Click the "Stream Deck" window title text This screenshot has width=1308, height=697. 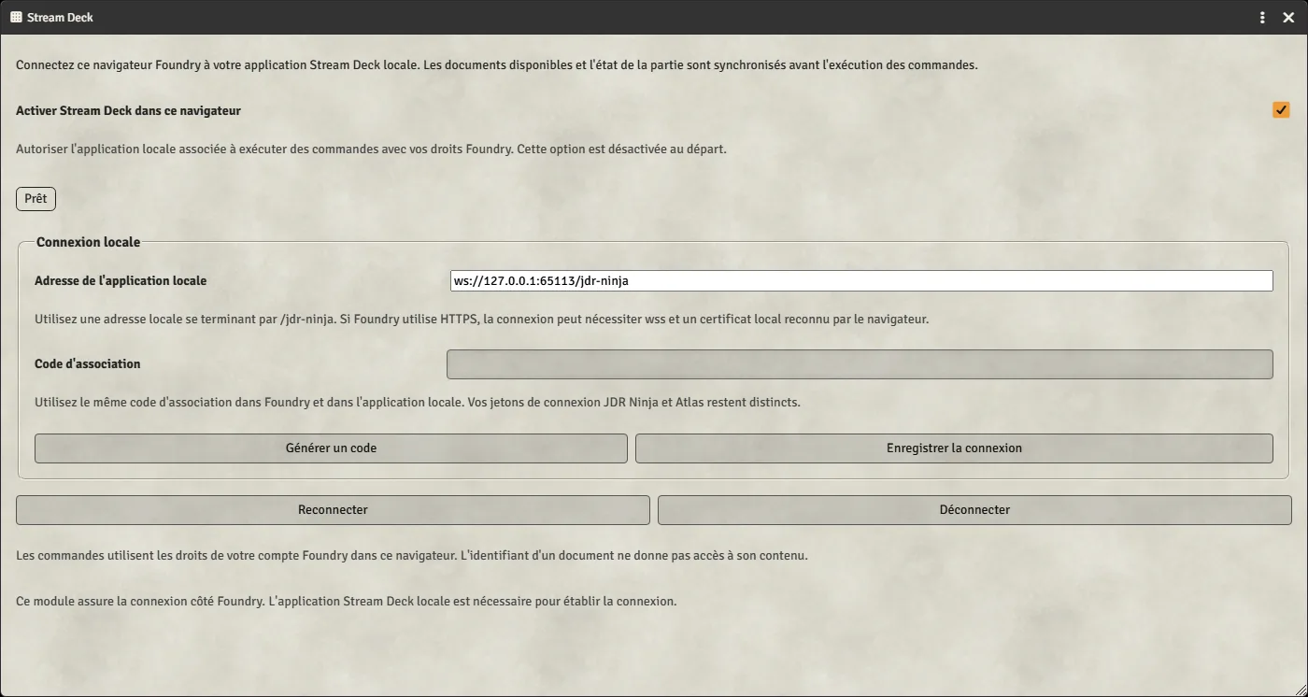coord(60,17)
